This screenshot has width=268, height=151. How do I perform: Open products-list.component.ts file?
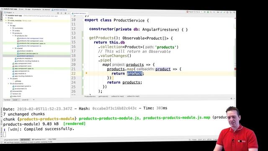29,46
